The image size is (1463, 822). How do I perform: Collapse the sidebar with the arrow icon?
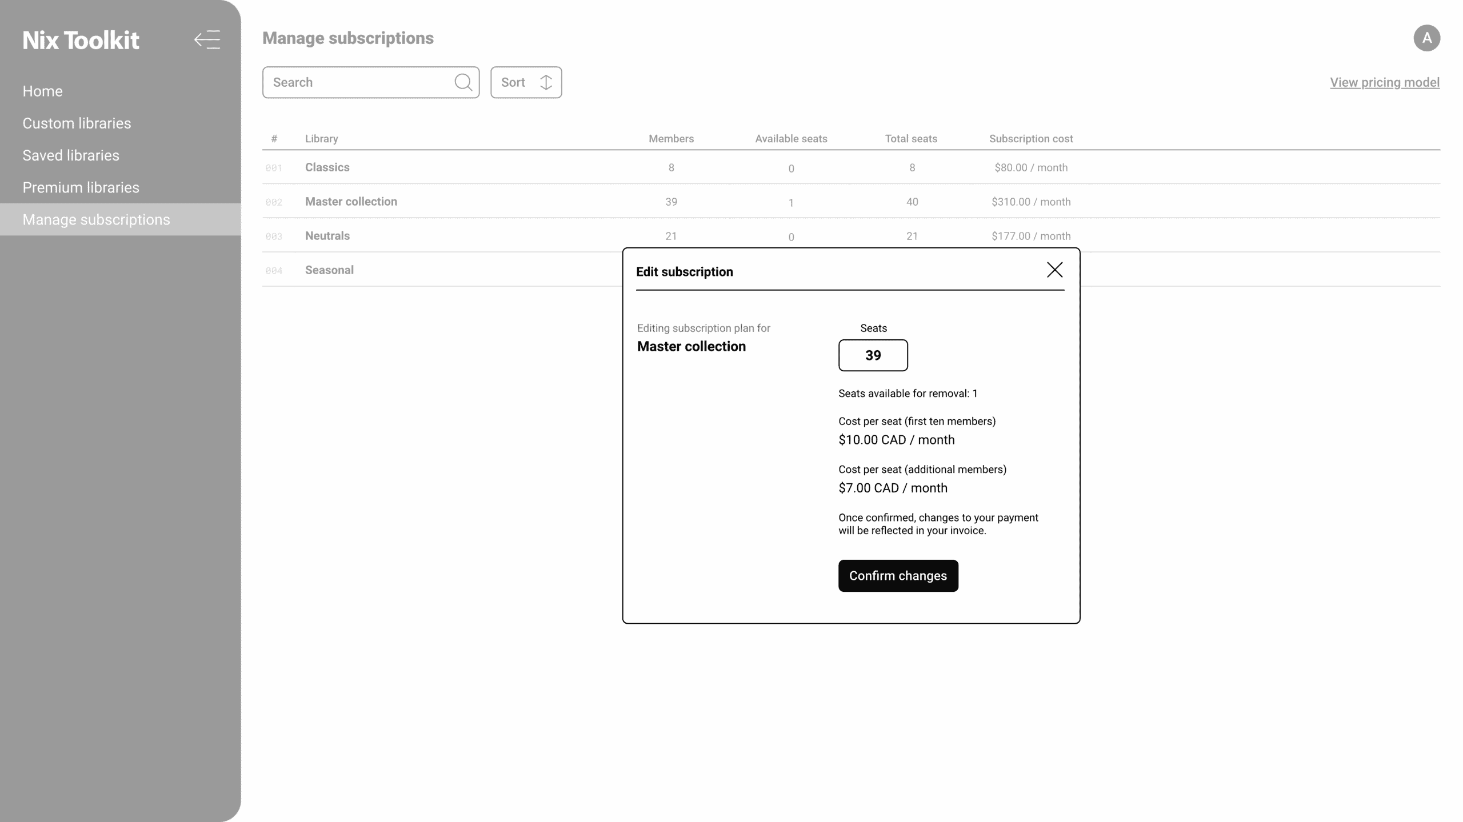207,40
